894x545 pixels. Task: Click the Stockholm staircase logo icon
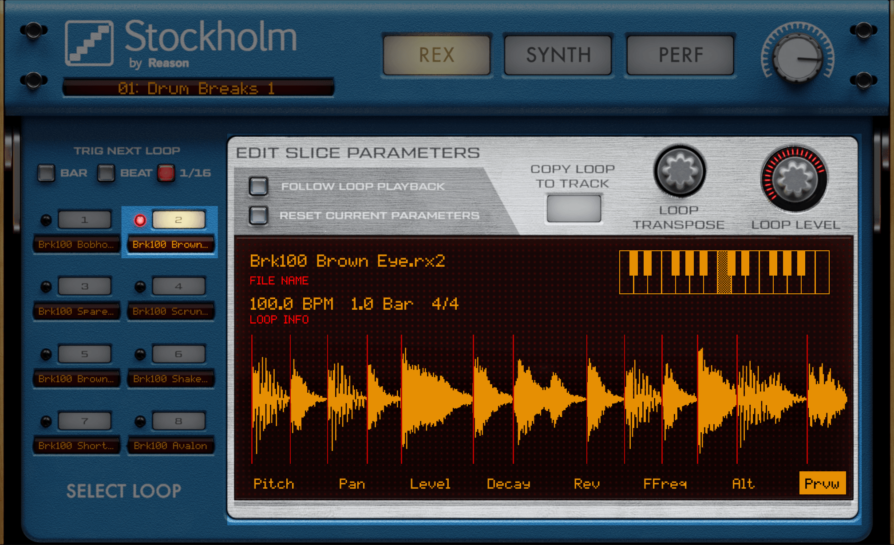pyautogui.click(x=89, y=43)
